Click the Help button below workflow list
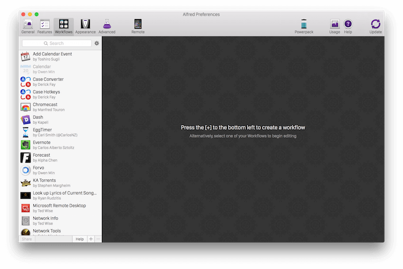The height and width of the screenshot is (269, 403). (x=79, y=239)
